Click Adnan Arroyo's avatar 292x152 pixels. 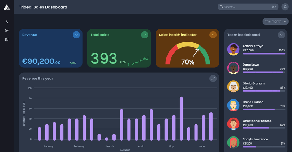[233, 49]
